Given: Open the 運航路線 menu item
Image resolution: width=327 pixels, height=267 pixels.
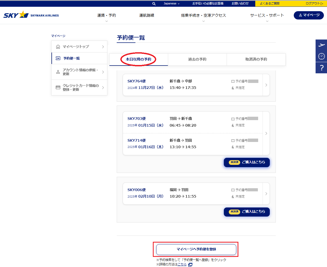Looking at the screenshot, I should point(147,16).
